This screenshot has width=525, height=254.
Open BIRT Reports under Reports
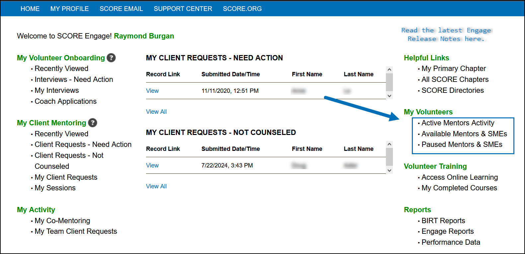pos(443,221)
